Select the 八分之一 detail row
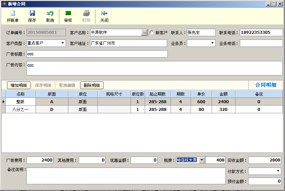 click(x=21, y=110)
